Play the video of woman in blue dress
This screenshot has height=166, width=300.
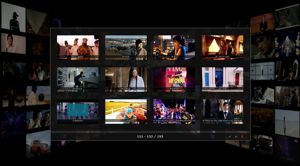[174, 47]
